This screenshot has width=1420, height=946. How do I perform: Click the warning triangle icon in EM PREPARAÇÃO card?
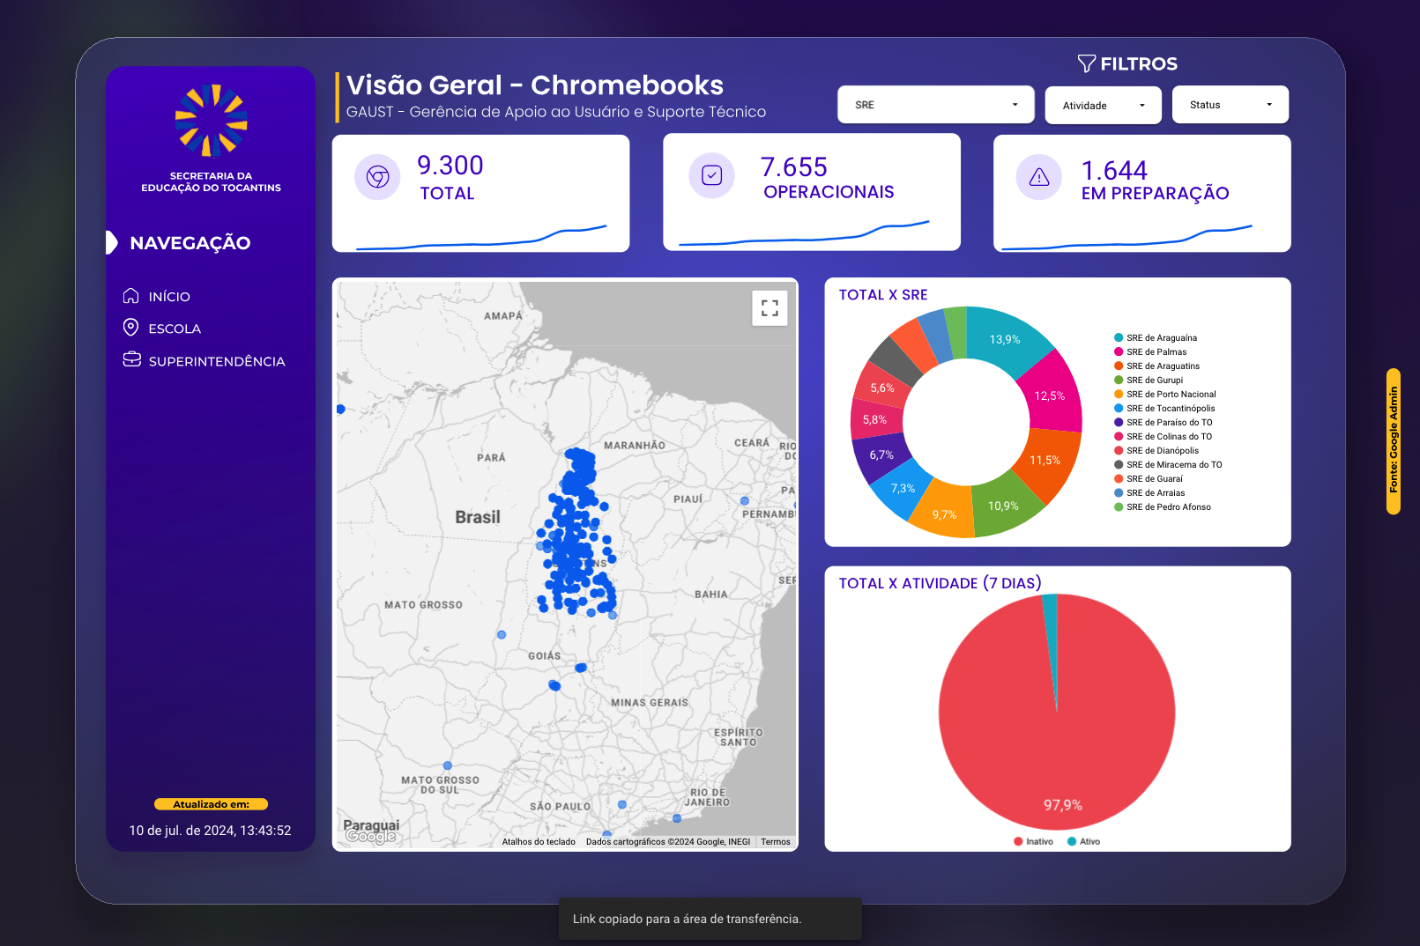[x=1039, y=177]
